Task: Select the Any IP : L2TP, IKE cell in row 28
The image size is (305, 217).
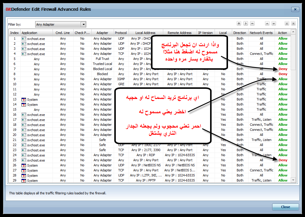Action: point(146,176)
